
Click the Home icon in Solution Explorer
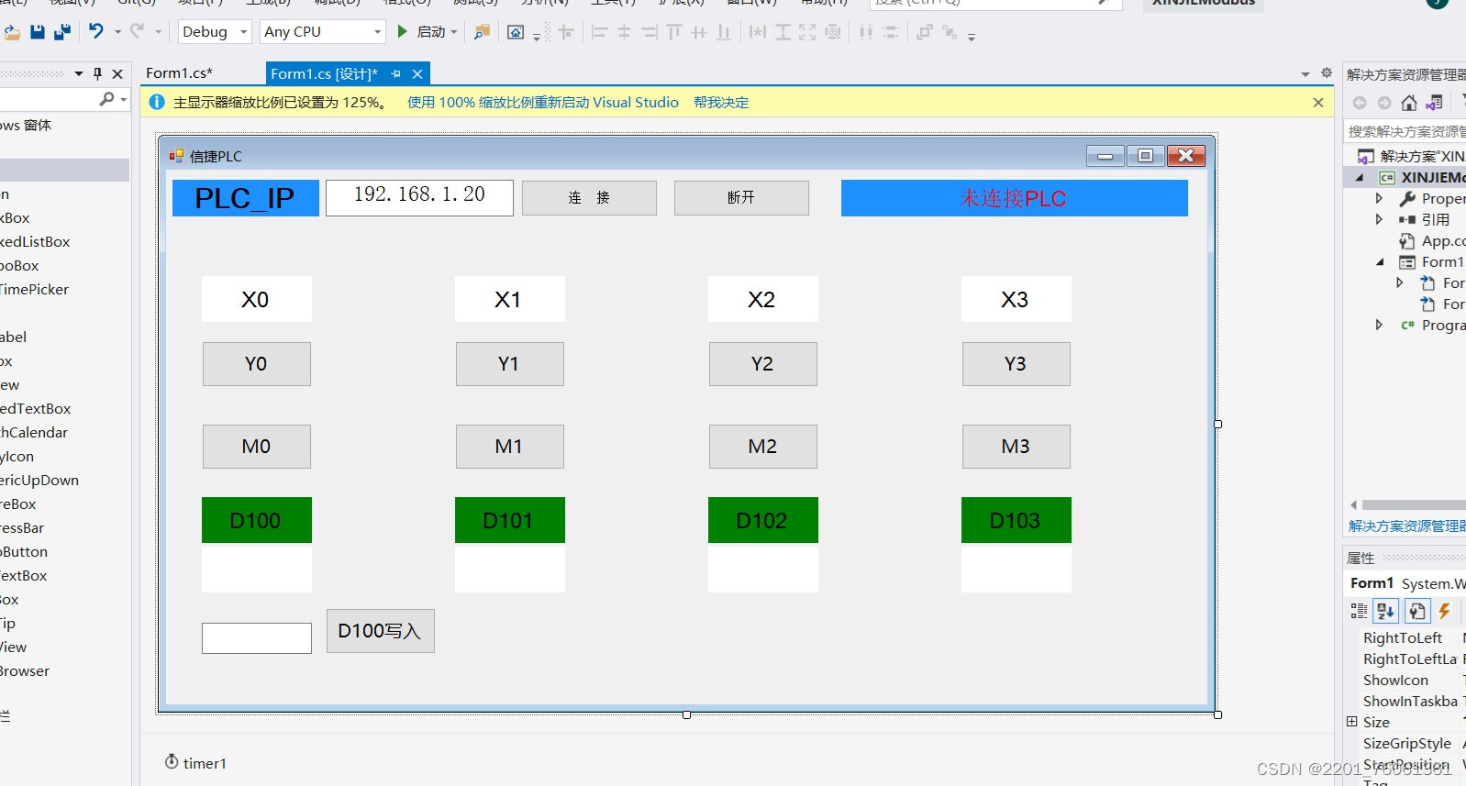click(1409, 103)
